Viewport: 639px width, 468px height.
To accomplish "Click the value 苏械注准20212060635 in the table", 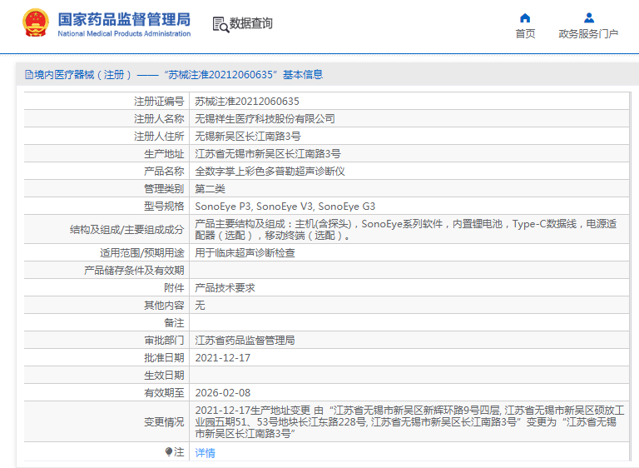I will [x=247, y=102].
